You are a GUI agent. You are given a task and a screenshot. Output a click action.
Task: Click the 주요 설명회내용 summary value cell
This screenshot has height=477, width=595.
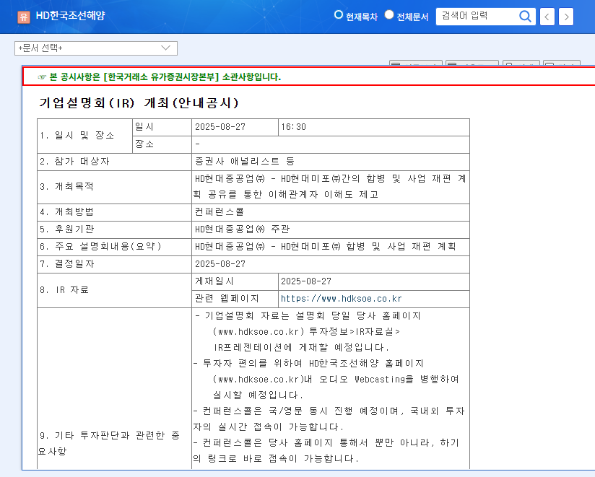pyautogui.click(x=331, y=248)
